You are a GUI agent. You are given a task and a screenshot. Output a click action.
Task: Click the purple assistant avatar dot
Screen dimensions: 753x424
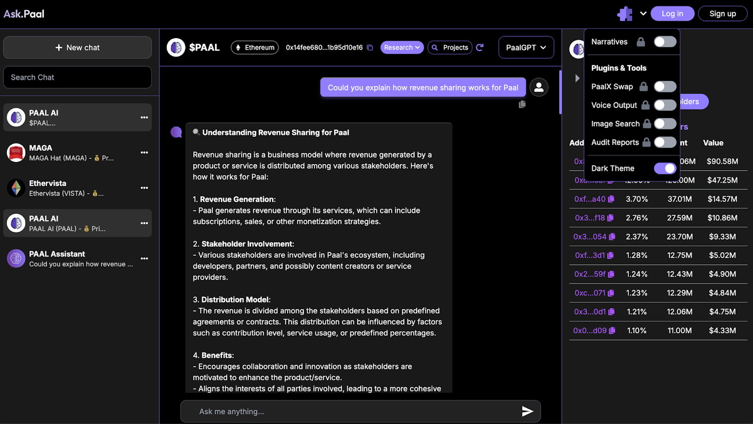pyautogui.click(x=176, y=132)
